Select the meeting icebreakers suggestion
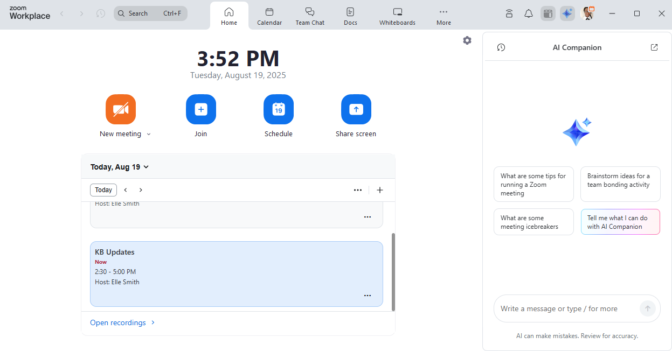The width and height of the screenshot is (672, 351). coord(534,222)
